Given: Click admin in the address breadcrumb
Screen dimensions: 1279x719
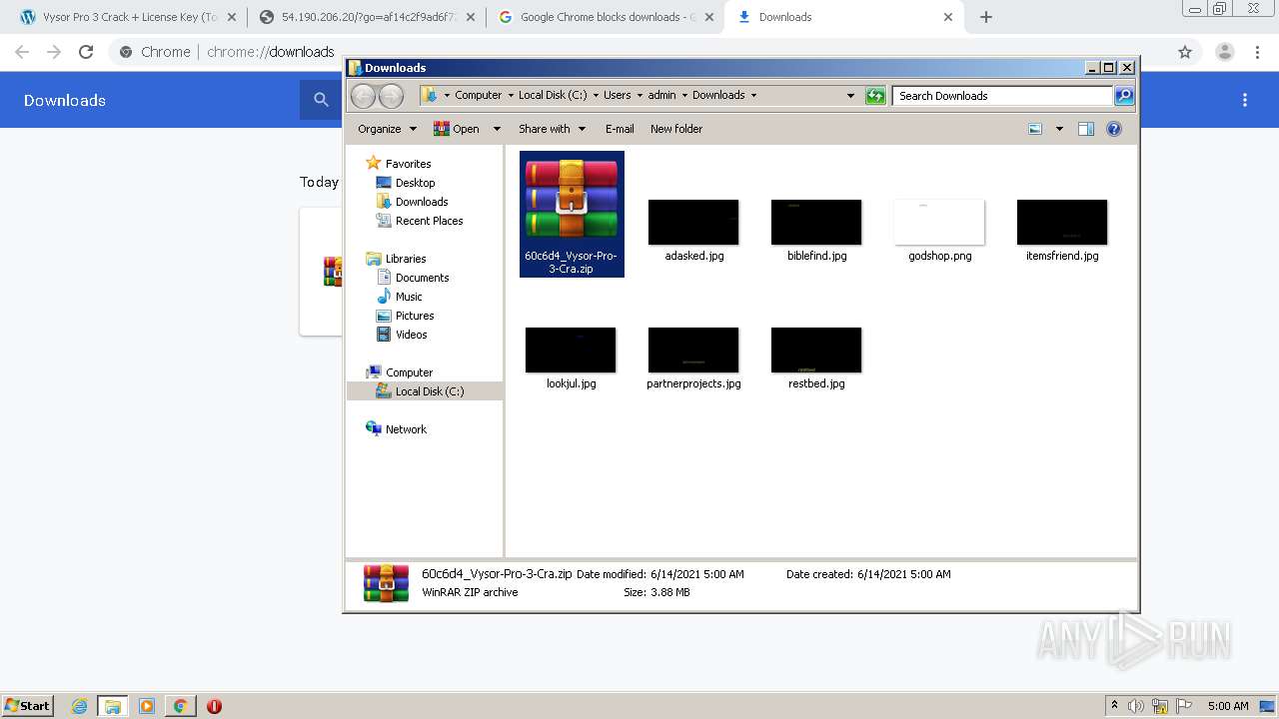Looking at the screenshot, I should click(x=661, y=96).
